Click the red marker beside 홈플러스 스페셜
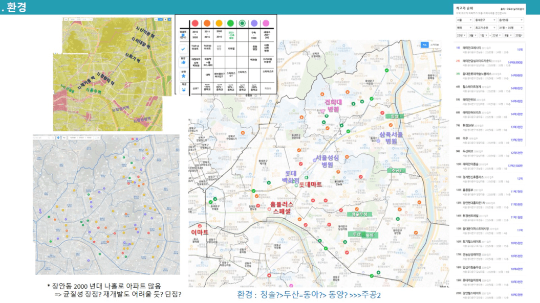The width and height of the screenshot is (540, 303). (x=269, y=209)
